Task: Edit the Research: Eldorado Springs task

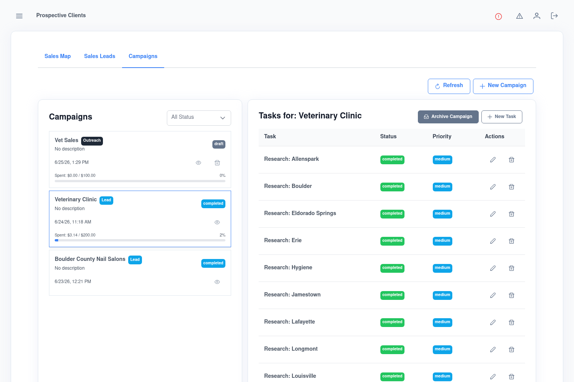Action: coord(493,214)
